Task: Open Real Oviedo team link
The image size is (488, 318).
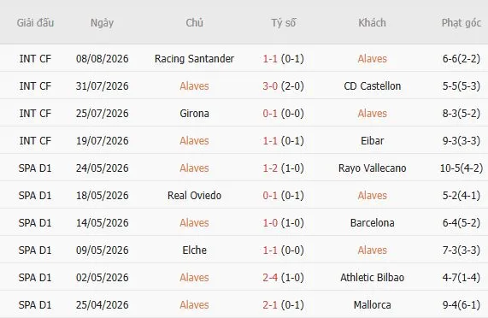Action: coord(194,196)
